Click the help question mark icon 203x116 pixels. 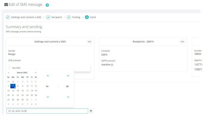click(47, 5)
